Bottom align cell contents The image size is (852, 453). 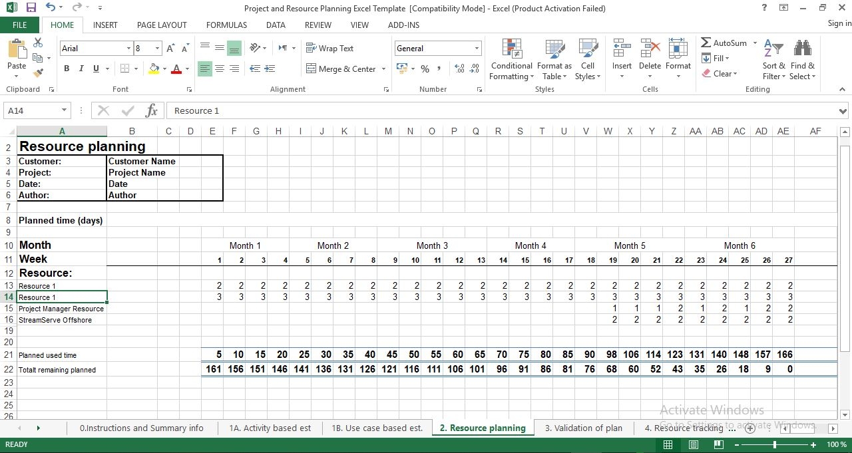tap(234, 48)
